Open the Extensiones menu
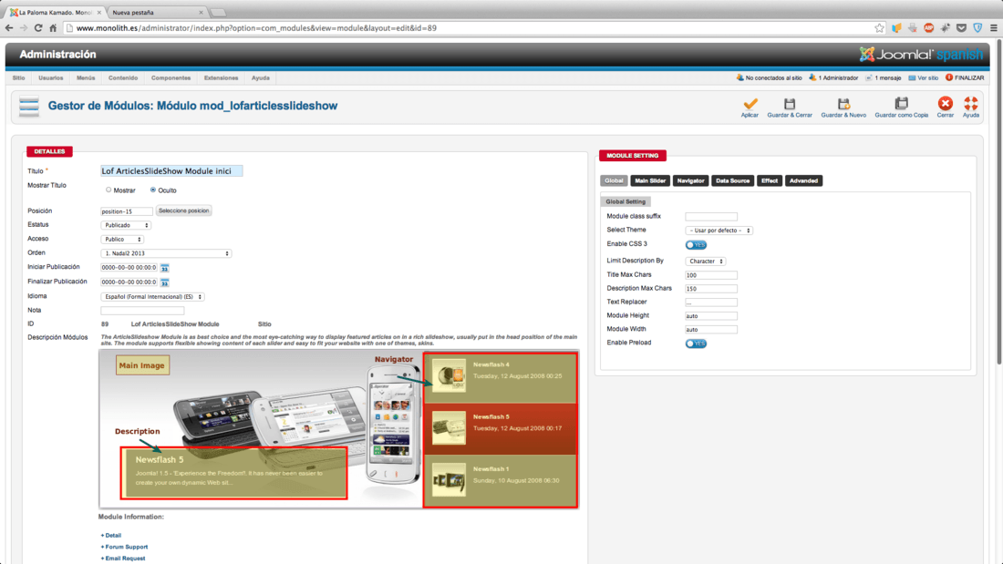The image size is (1003, 564). click(221, 78)
